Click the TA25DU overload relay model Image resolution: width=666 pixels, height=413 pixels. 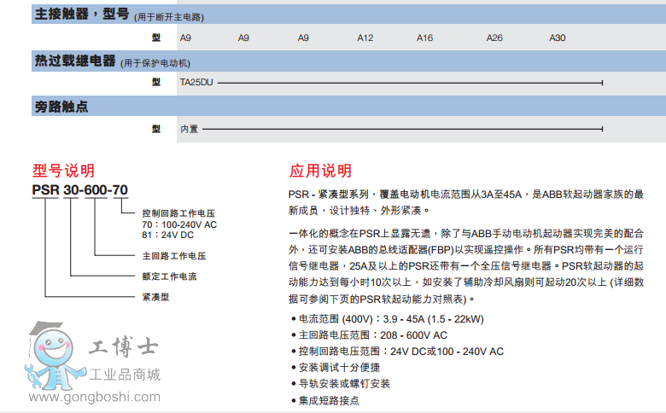click(x=196, y=83)
